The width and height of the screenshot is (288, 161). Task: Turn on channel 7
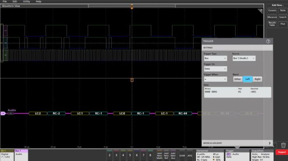coord(144,155)
